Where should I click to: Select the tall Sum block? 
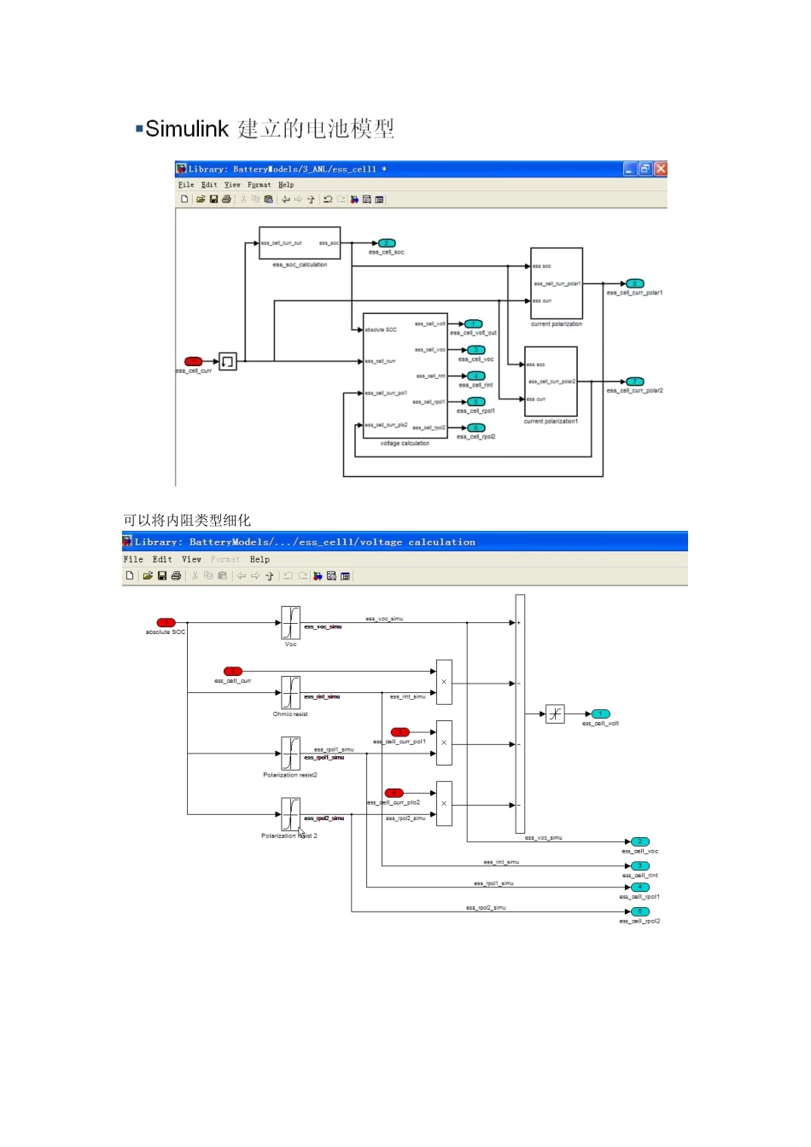520,713
